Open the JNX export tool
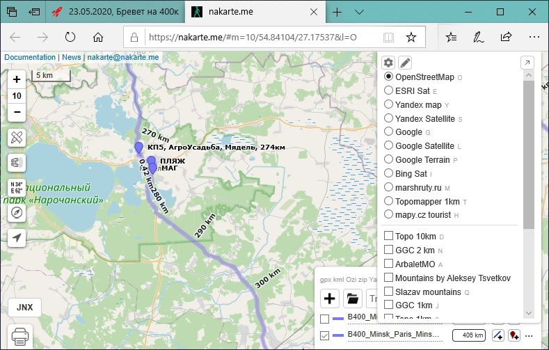 24,308
